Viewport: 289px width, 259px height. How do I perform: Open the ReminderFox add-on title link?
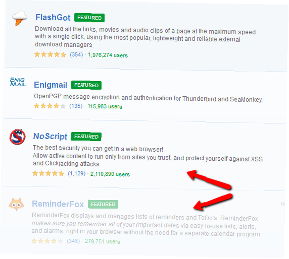click(58, 204)
